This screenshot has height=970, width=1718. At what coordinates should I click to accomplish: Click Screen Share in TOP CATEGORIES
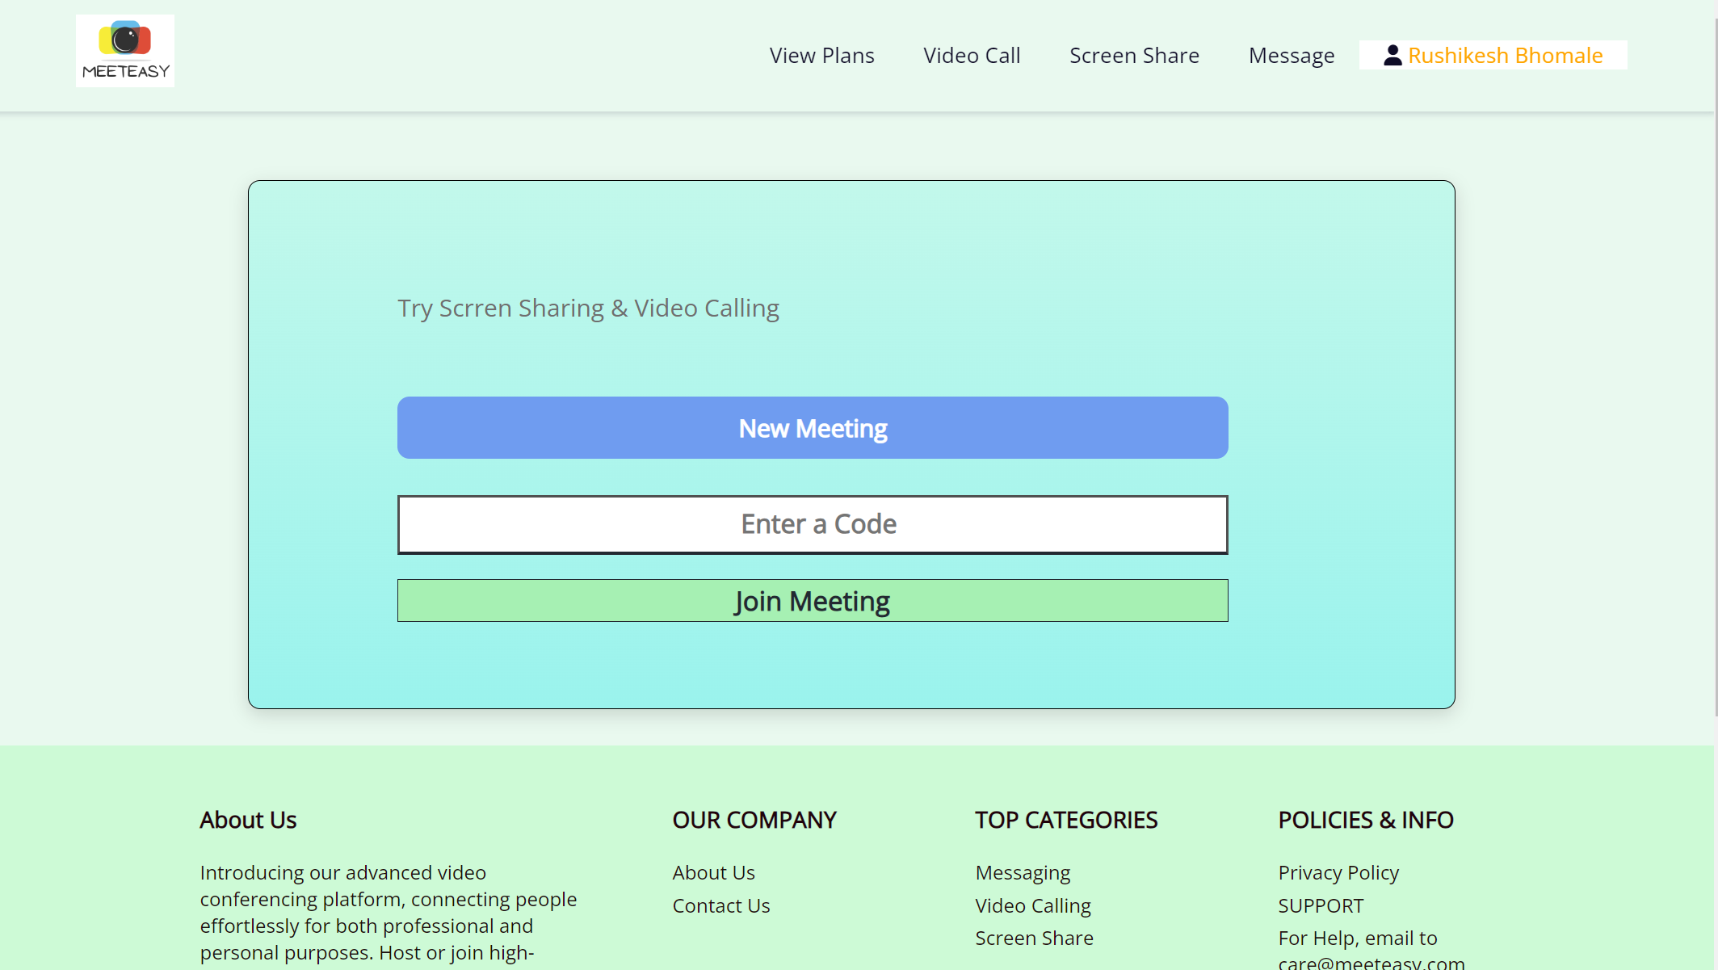(x=1034, y=938)
